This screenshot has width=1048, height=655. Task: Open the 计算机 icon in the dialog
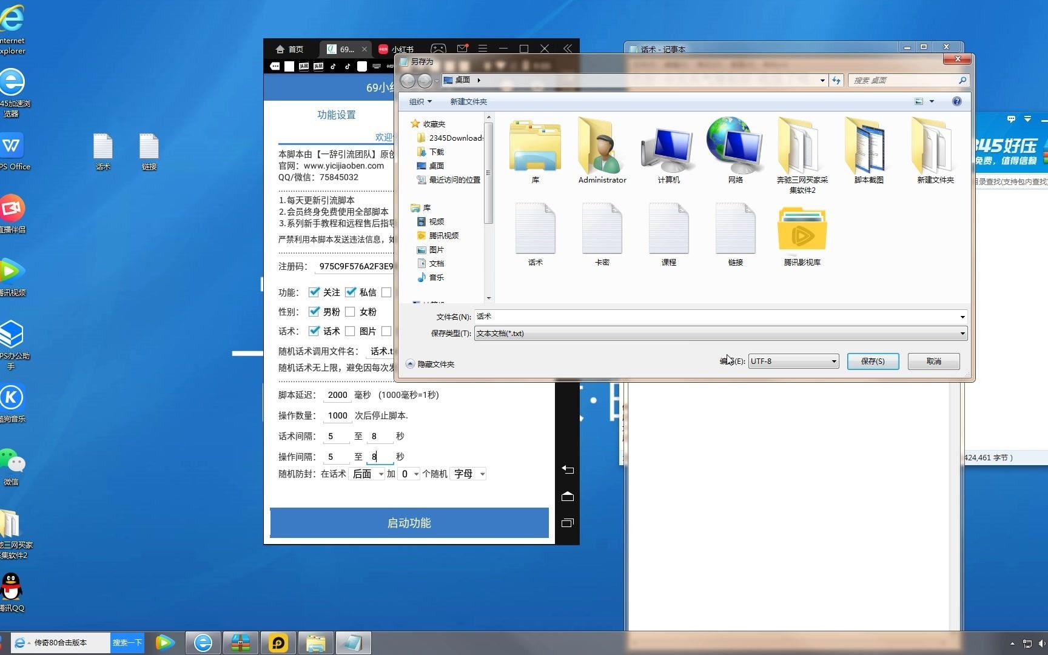point(669,150)
